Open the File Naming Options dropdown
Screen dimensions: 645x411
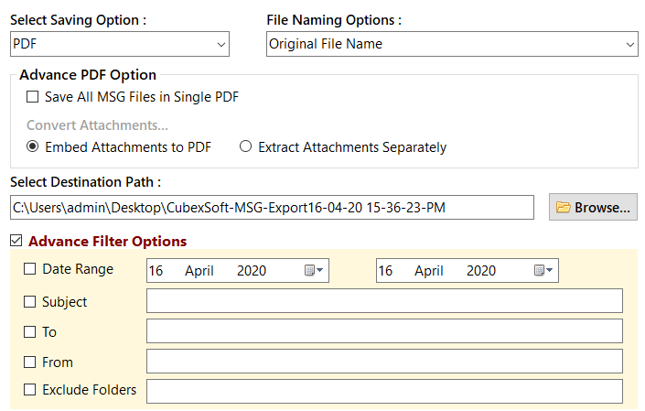(452, 44)
